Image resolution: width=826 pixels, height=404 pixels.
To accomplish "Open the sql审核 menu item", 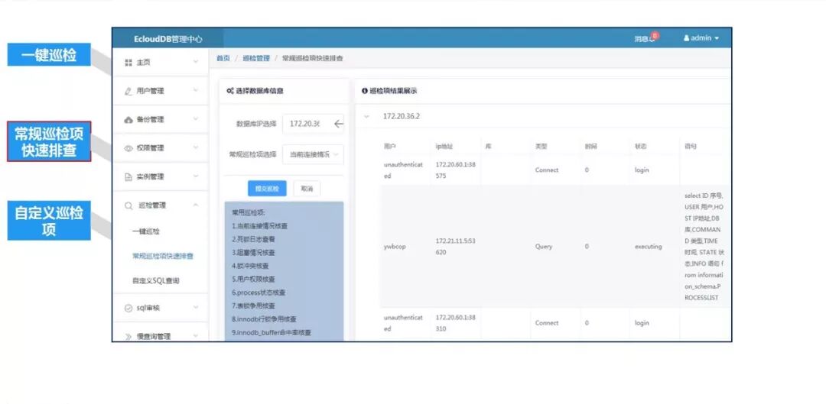I will coord(160,309).
